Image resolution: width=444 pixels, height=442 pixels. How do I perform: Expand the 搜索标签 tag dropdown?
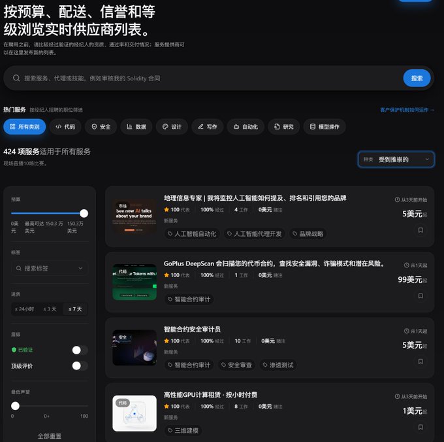point(80,268)
